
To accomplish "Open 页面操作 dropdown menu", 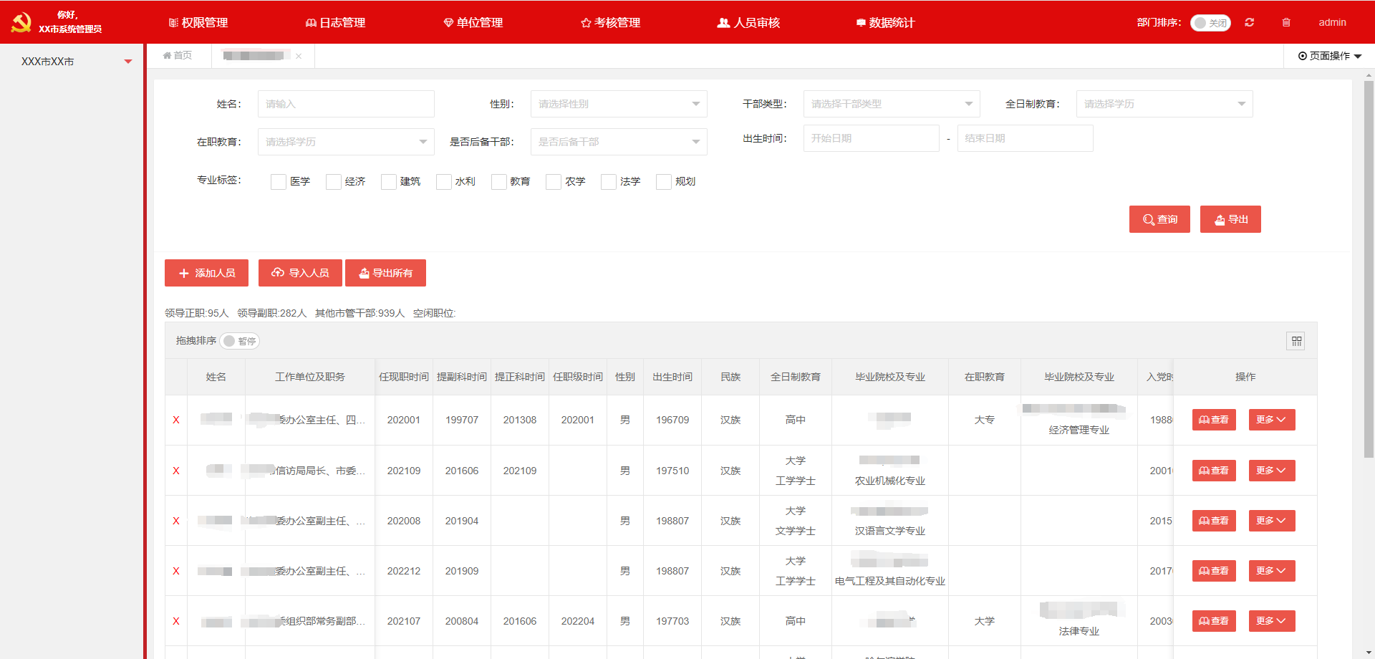I will coord(1329,56).
